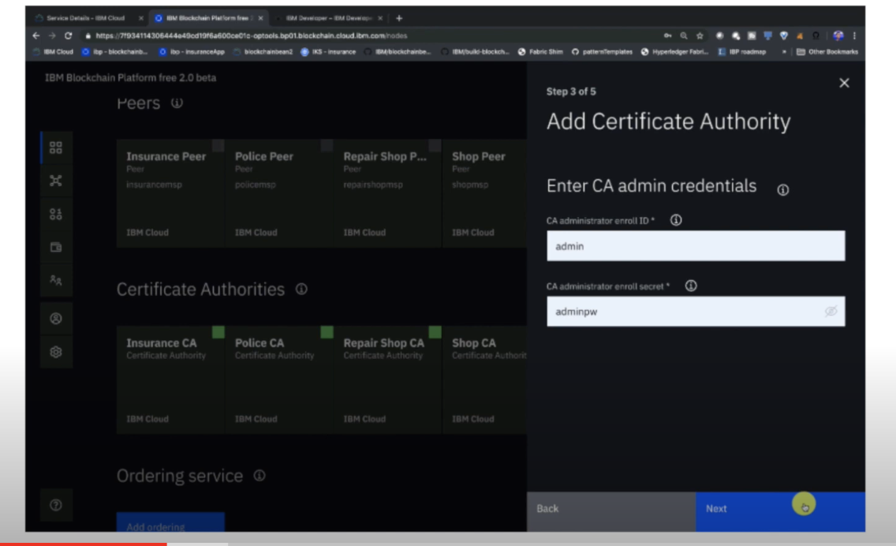
Task: Click the IBM Blockchain Platform free 2.0 beta title
Action: click(x=131, y=78)
